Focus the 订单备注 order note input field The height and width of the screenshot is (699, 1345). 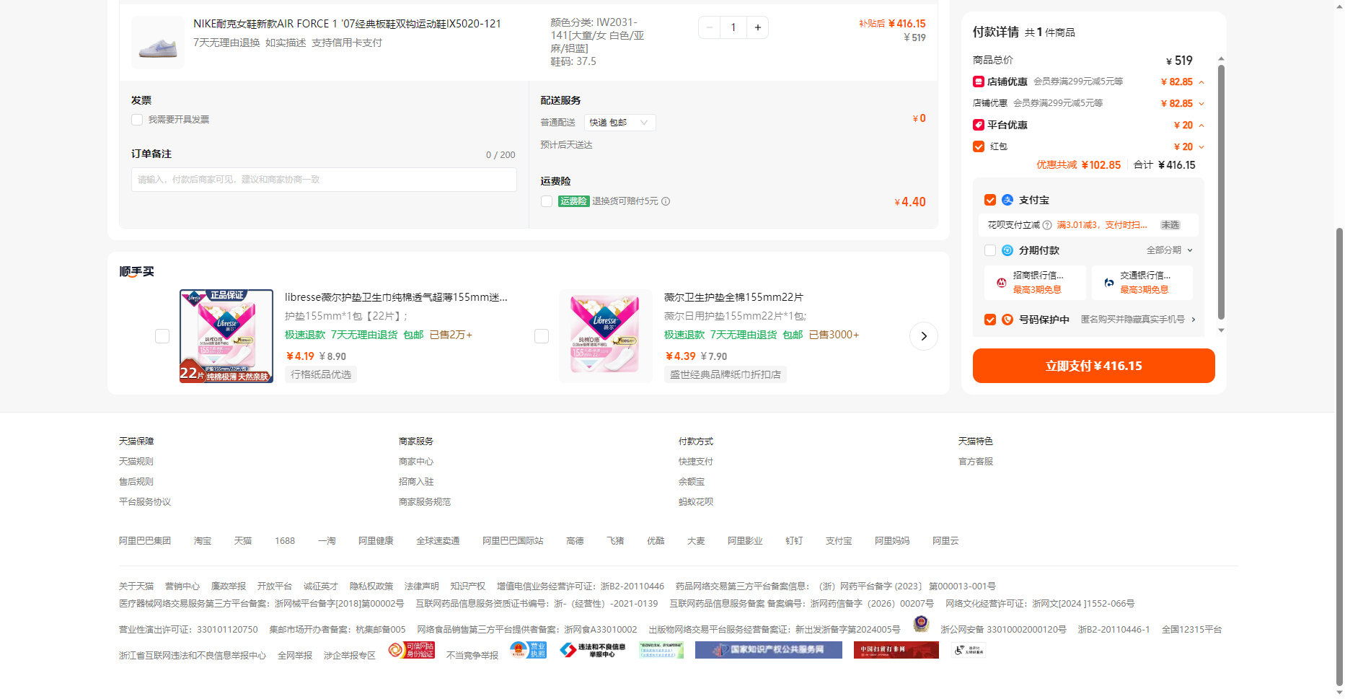click(324, 180)
